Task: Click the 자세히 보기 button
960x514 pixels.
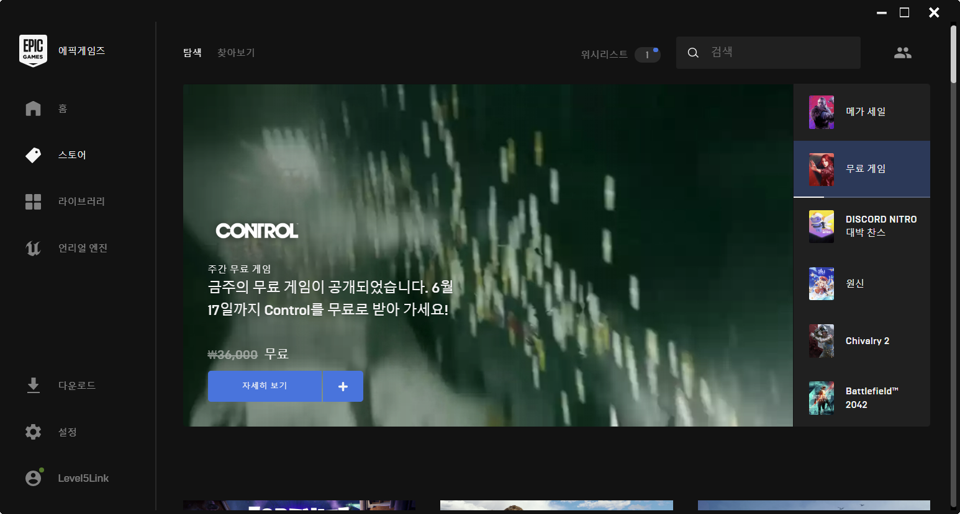Action: coord(265,386)
